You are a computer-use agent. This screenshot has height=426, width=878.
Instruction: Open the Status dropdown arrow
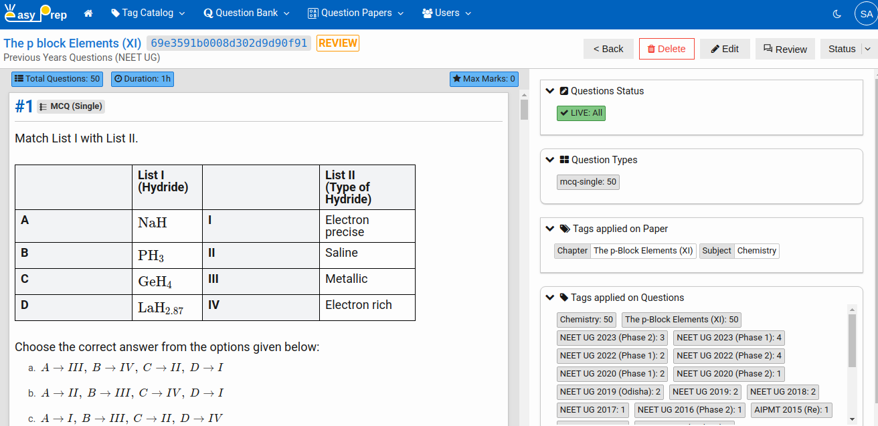coord(868,49)
